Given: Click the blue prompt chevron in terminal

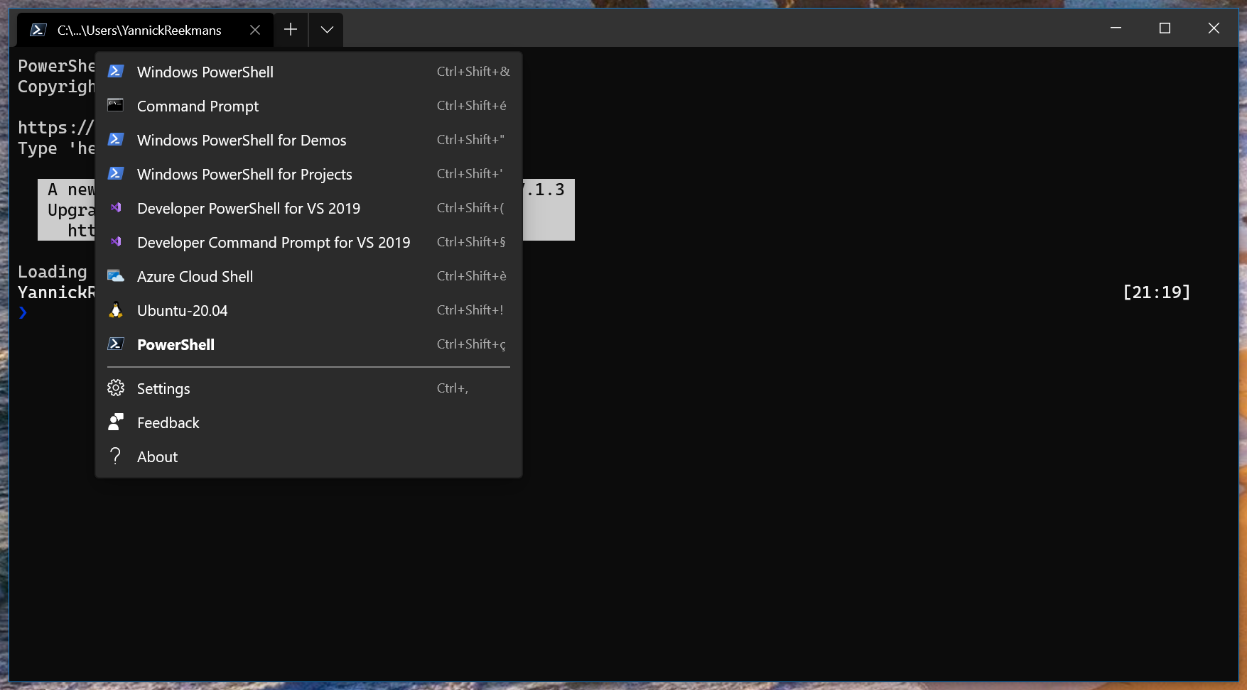Looking at the screenshot, I should pos(23,312).
